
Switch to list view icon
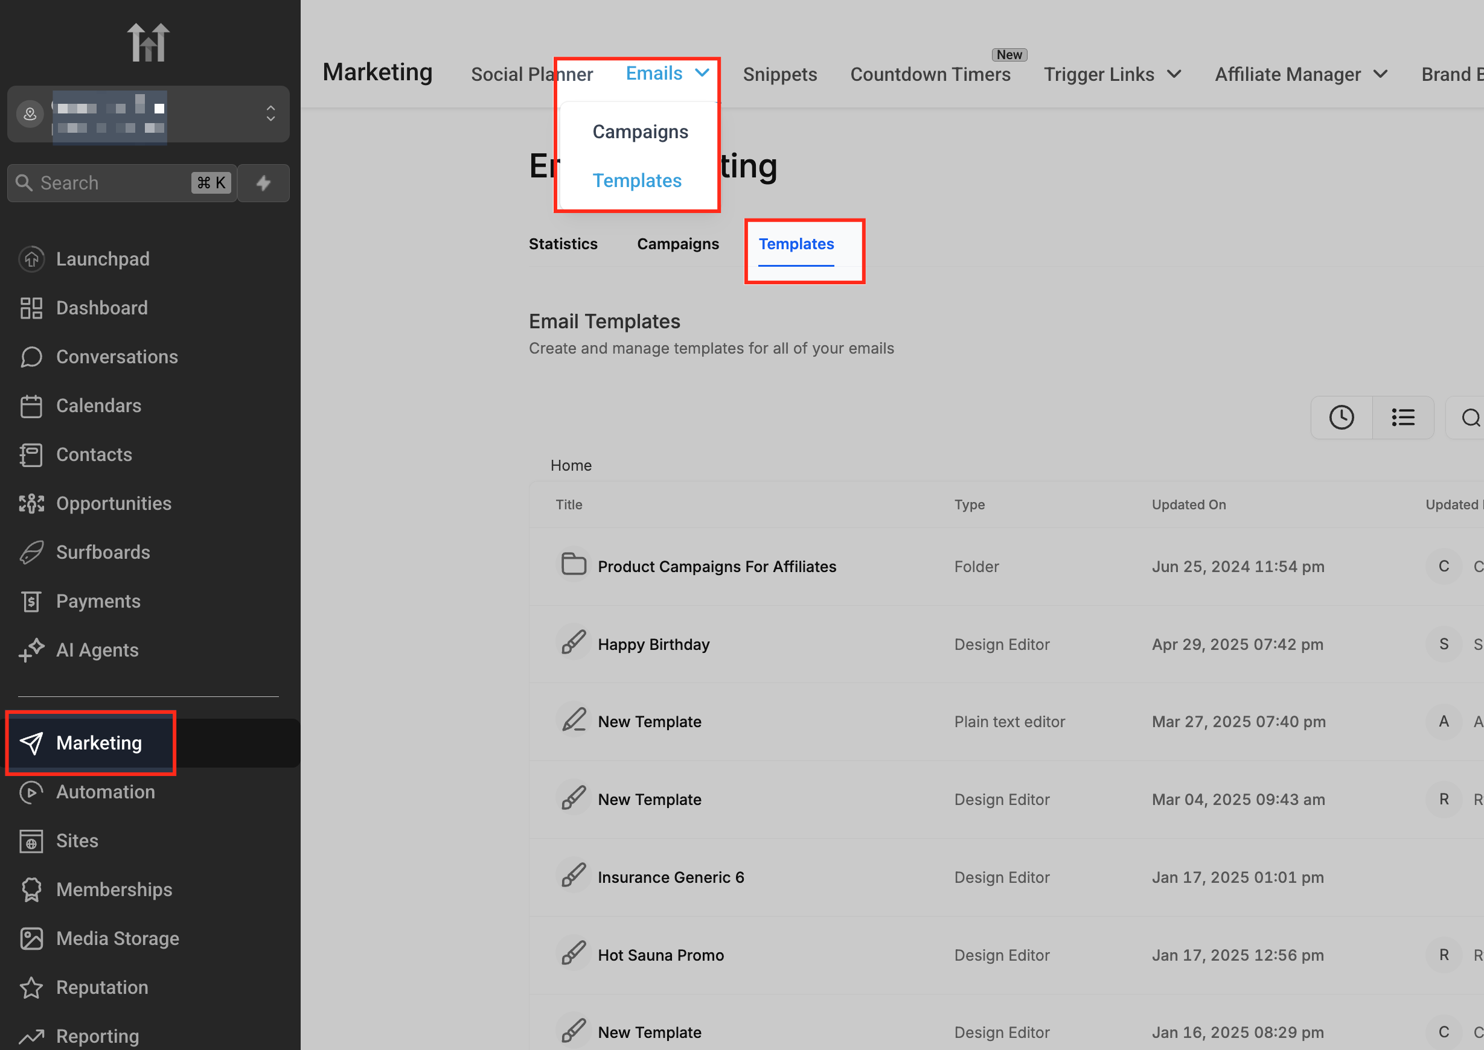[x=1402, y=418]
